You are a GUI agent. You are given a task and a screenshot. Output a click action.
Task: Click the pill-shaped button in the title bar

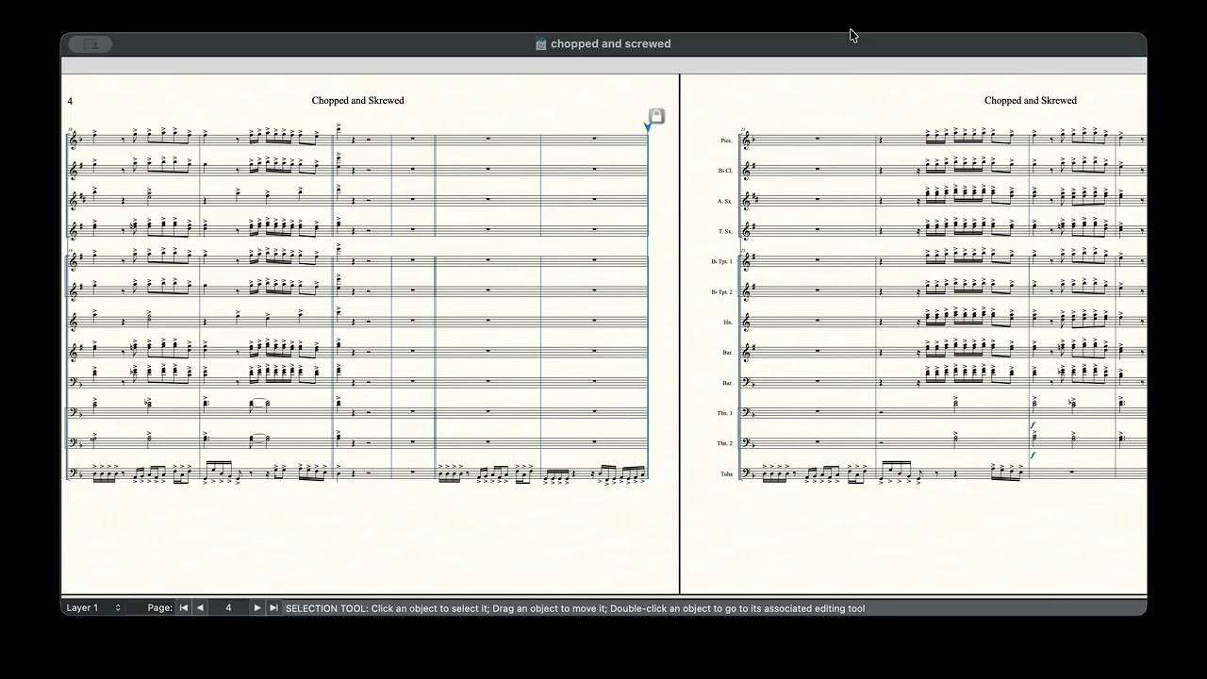(x=91, y=43)
